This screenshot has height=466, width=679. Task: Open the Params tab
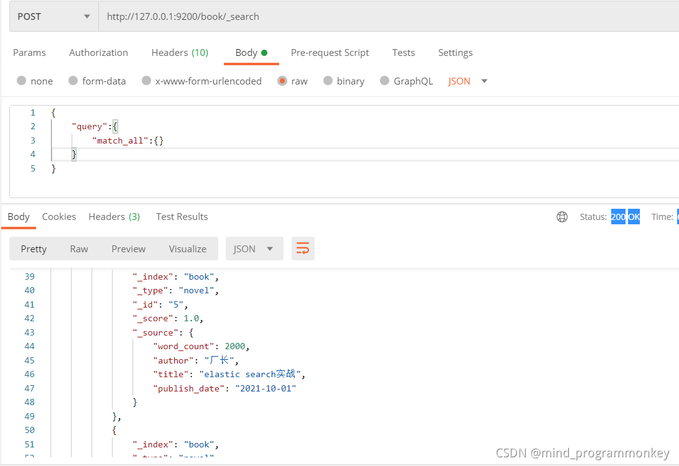pyautogui.click(x=29, y=52)
